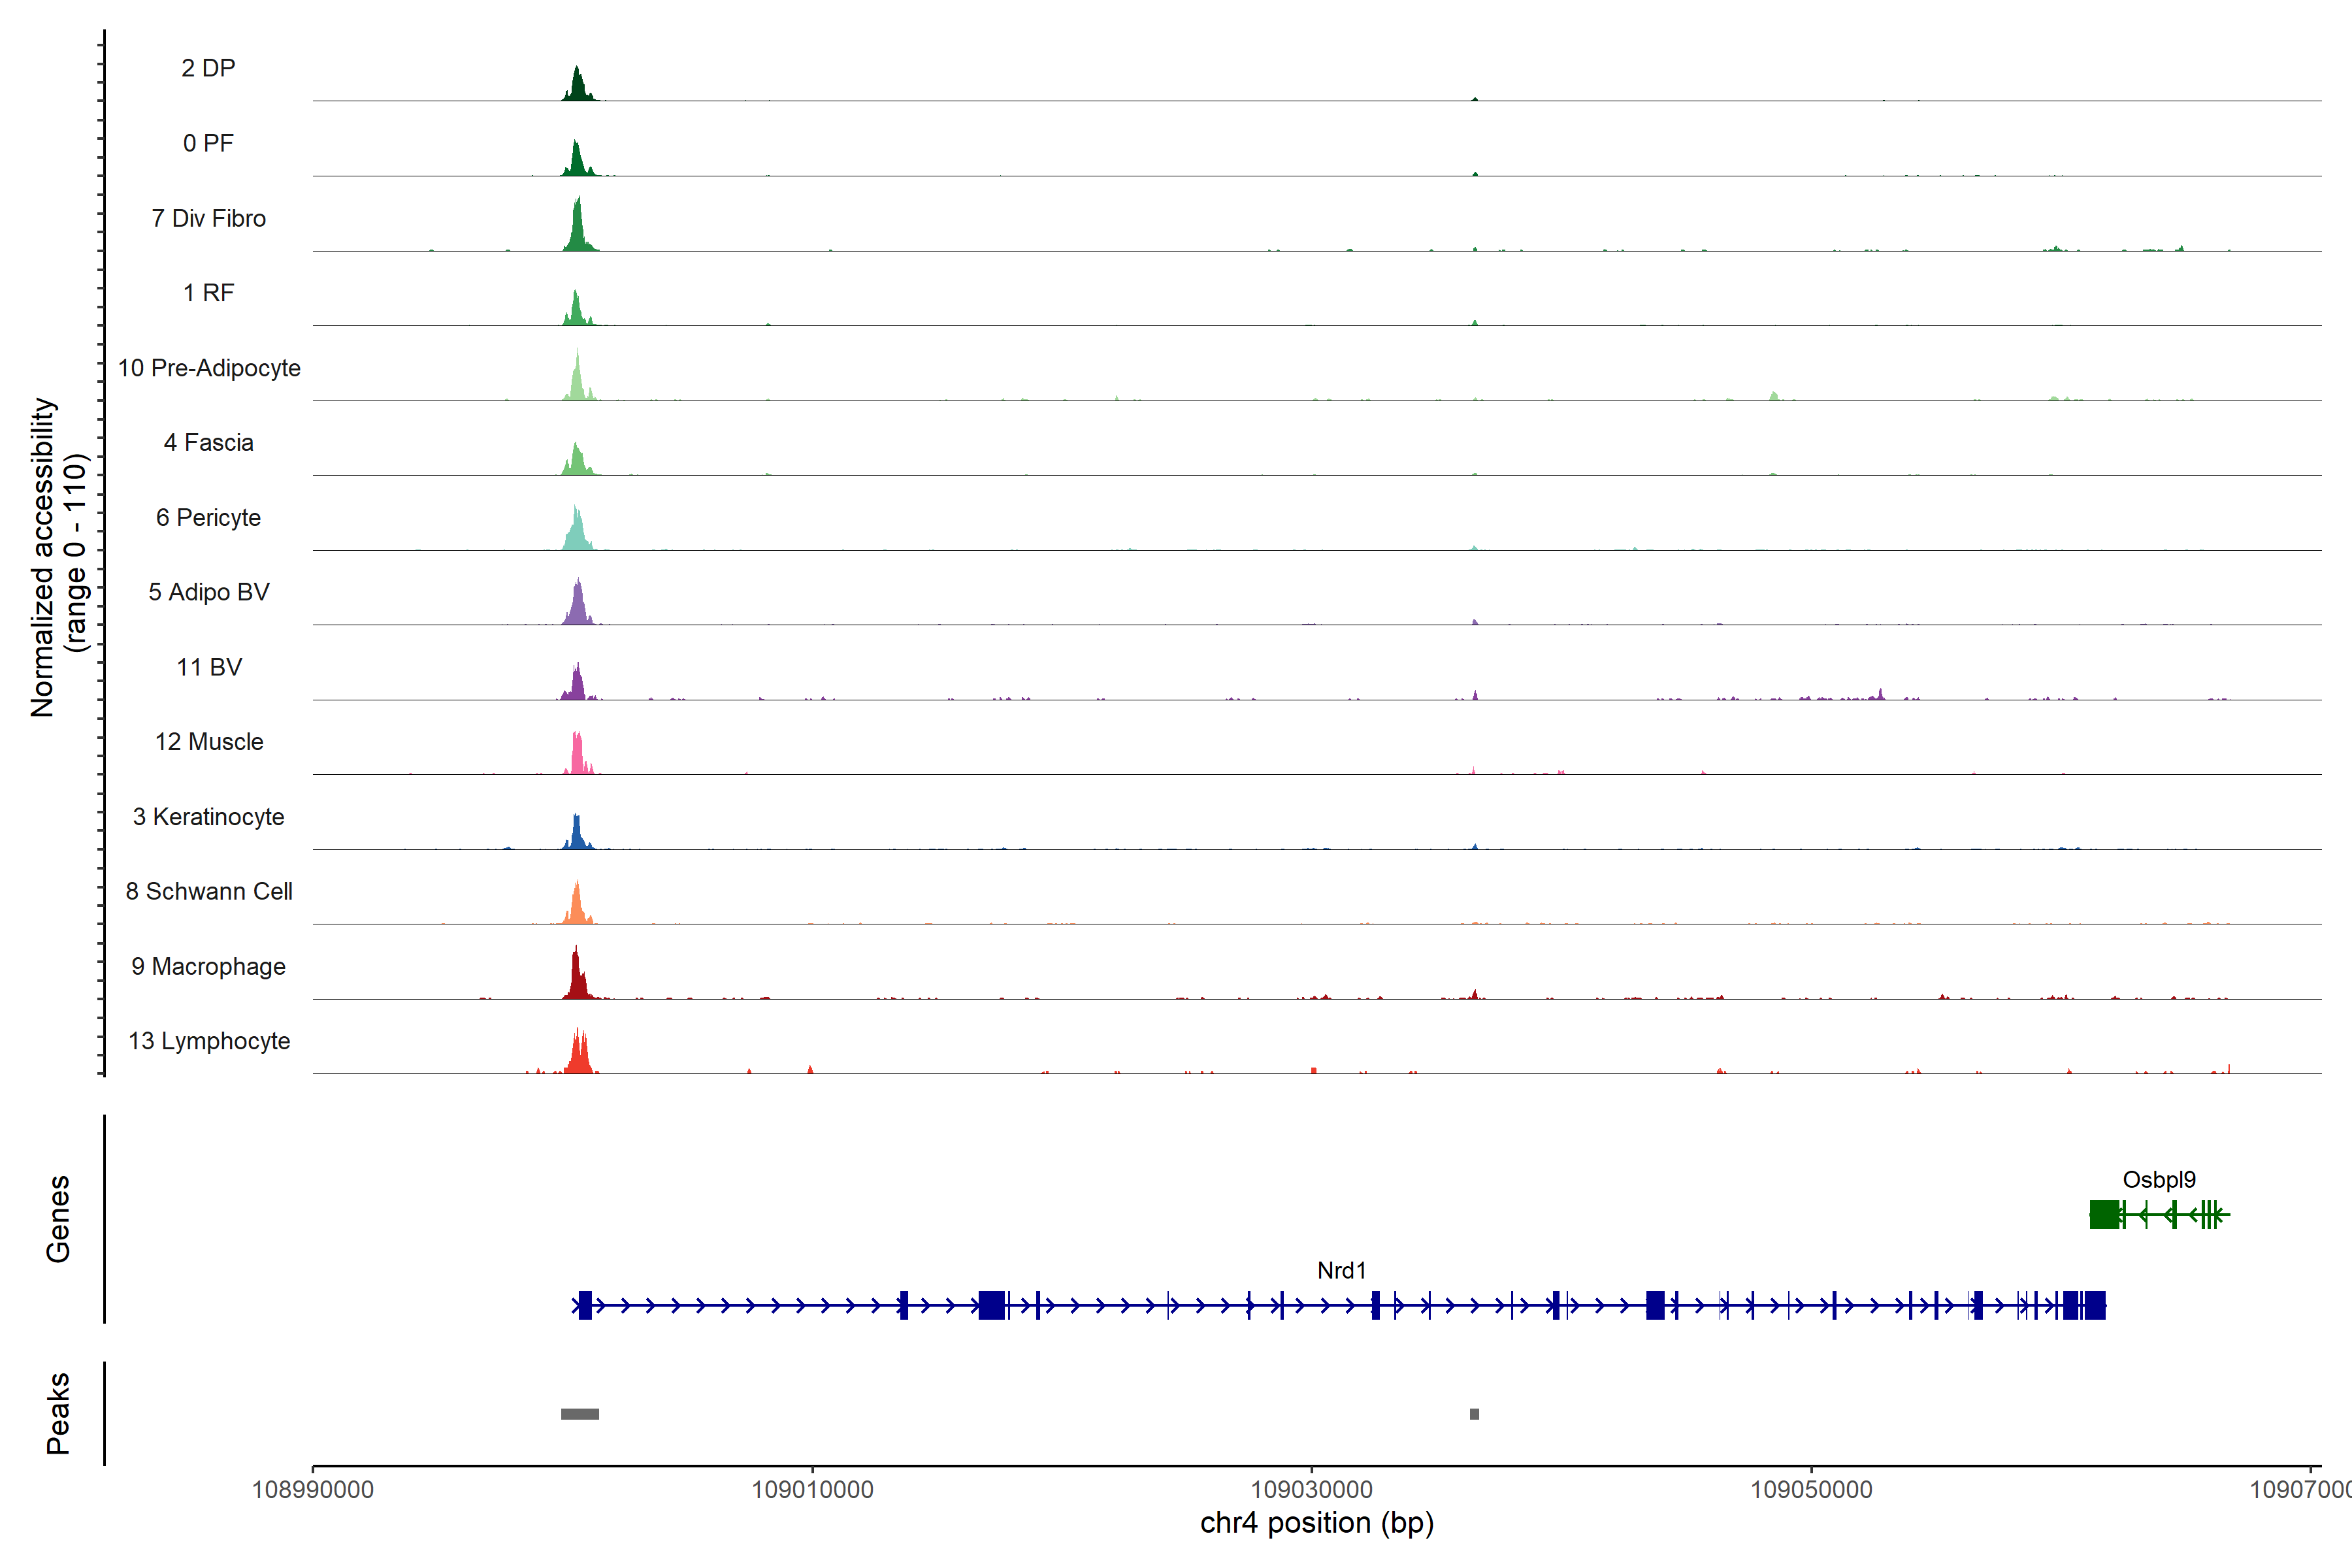Click the large gray peak bar
Viewport: 2352px width, 1568px height.
pyautogui.click(x=580, y=1414)
